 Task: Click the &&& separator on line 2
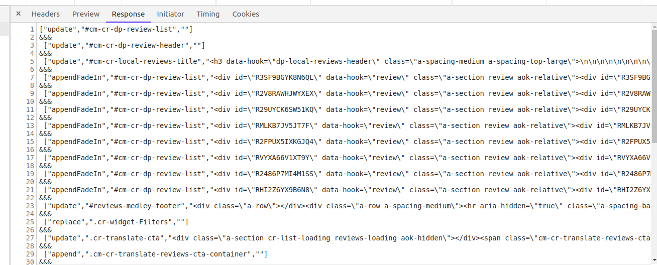pos(46,37)
